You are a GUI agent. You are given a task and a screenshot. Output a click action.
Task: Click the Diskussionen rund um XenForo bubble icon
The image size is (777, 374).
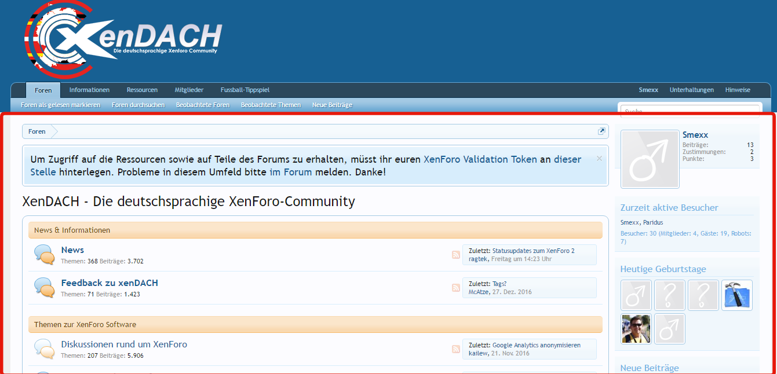(x=44, y=349)
